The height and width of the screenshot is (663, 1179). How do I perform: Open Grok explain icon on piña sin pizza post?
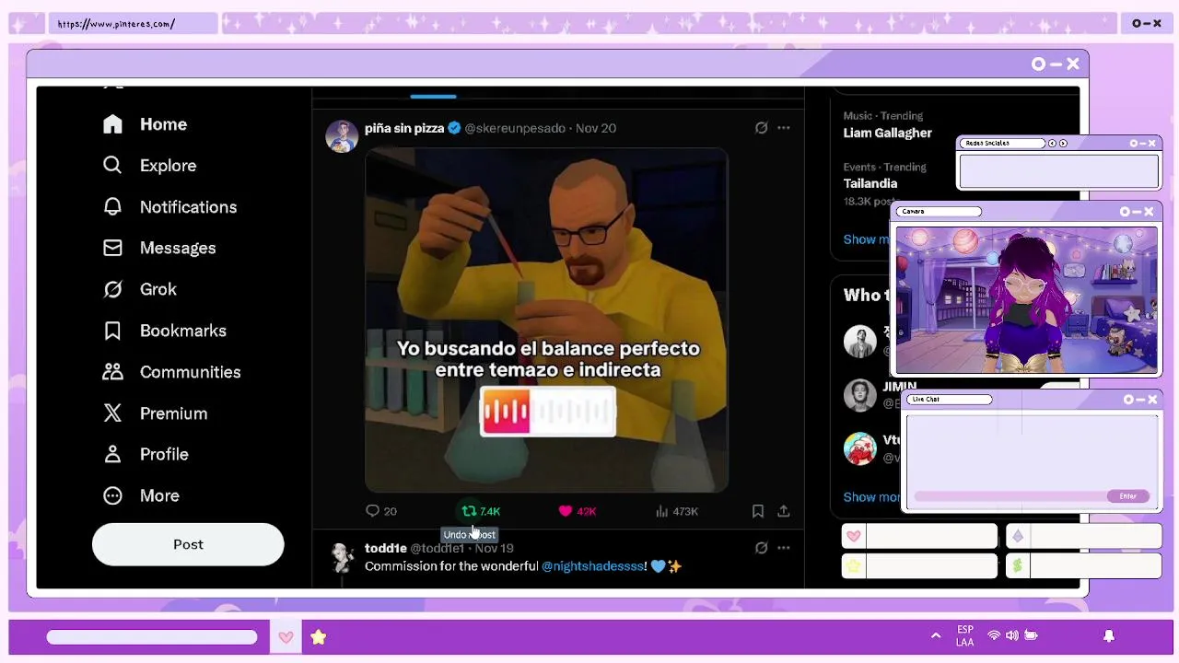(761, 128)
